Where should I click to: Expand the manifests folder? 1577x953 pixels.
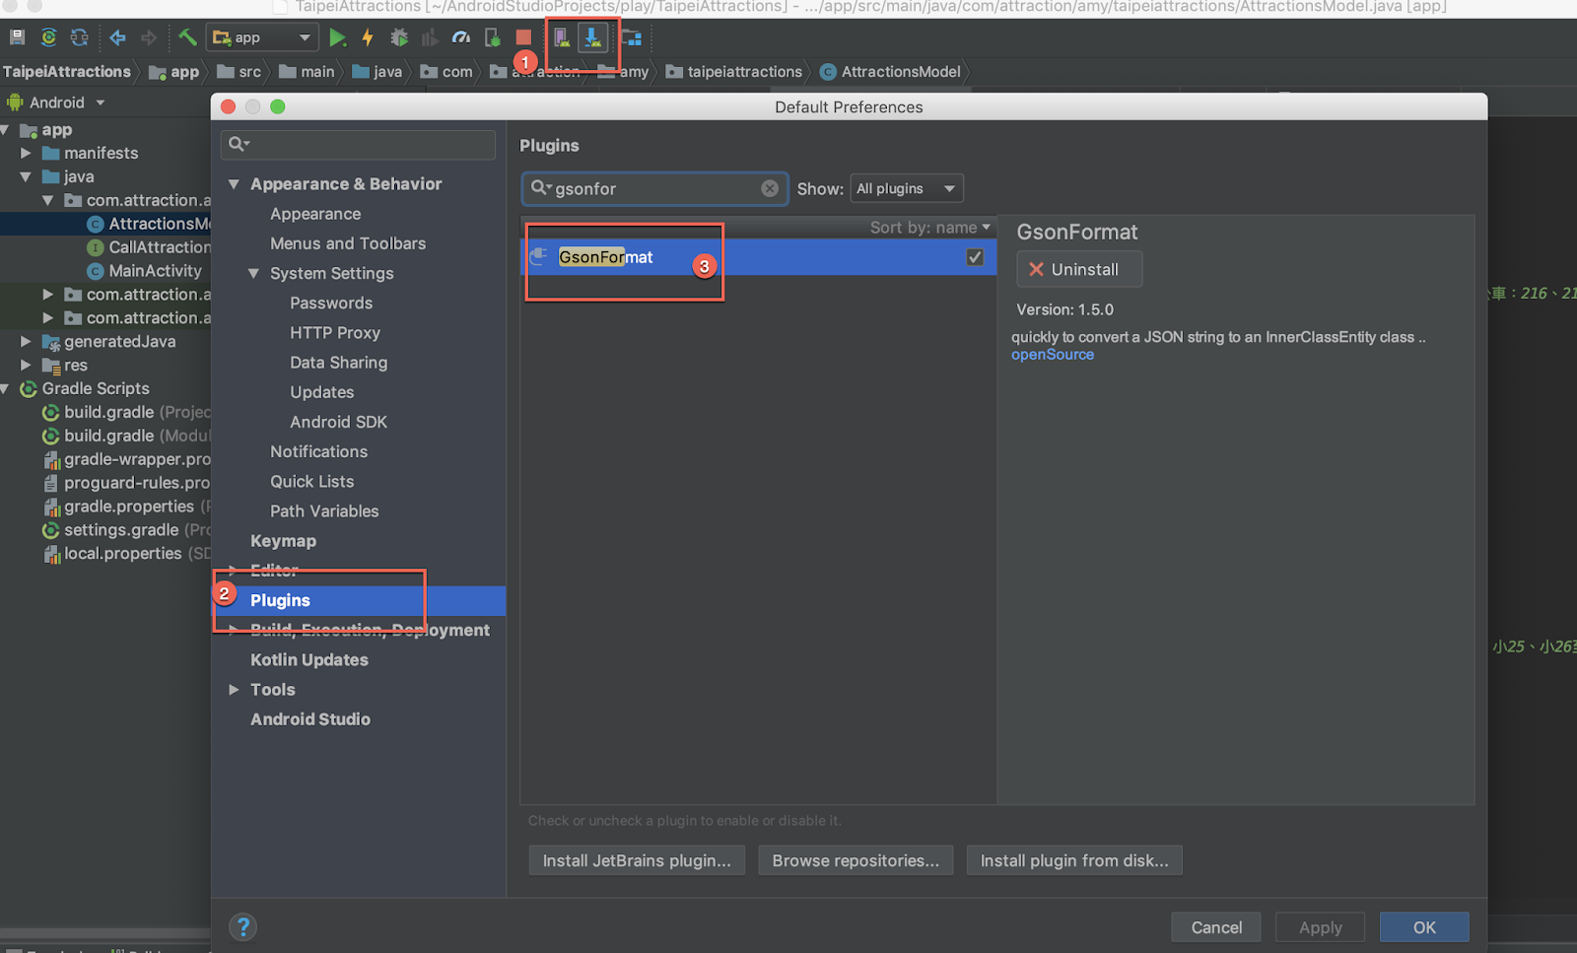(x=26, y=153)
